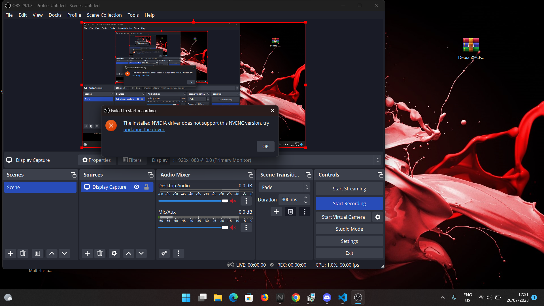
Task: Unlock the Display Capture source lock
Action: coord(146,187)
